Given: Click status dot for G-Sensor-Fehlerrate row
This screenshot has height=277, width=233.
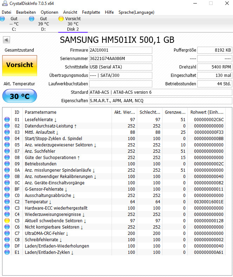Looking at the screenshot, I should tap(7, 189).
